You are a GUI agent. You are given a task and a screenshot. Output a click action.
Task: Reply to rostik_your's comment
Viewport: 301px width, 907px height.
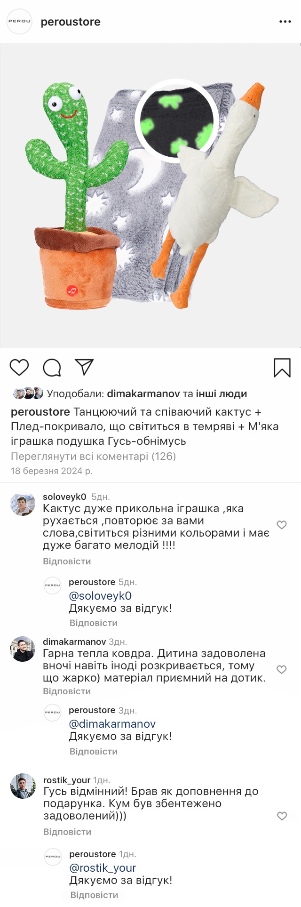point(67,832)
